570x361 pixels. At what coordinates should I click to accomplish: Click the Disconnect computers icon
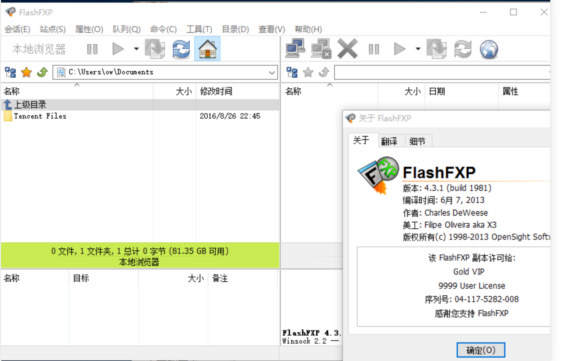[321, 49]
